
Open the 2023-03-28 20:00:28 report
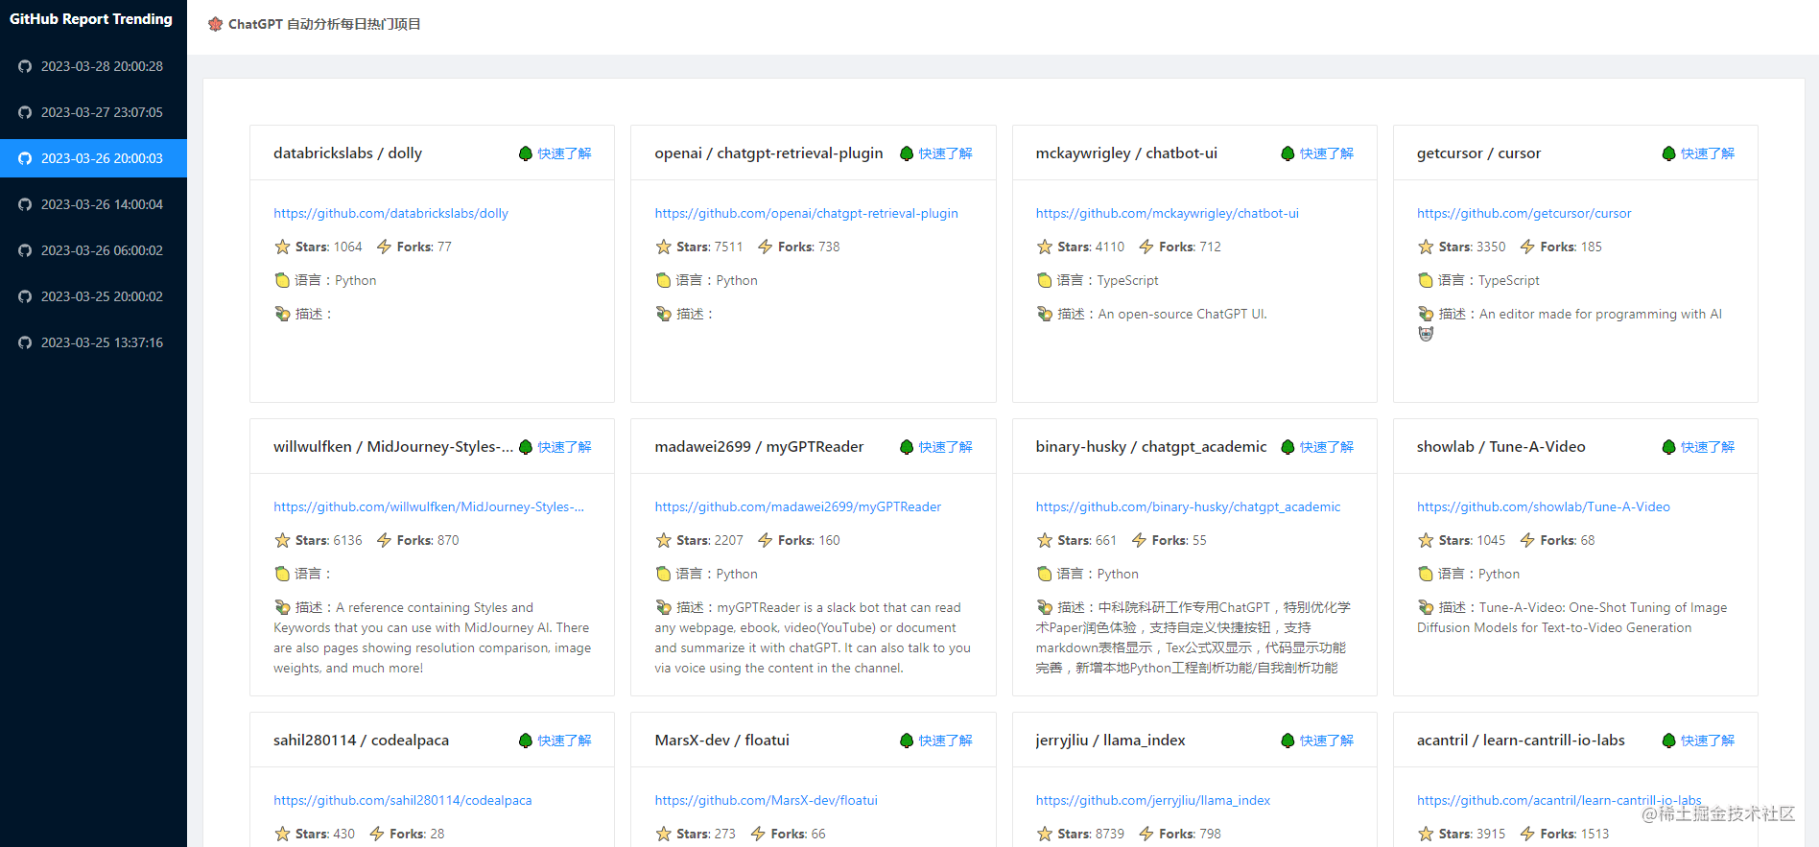click(x=93, y=66)
